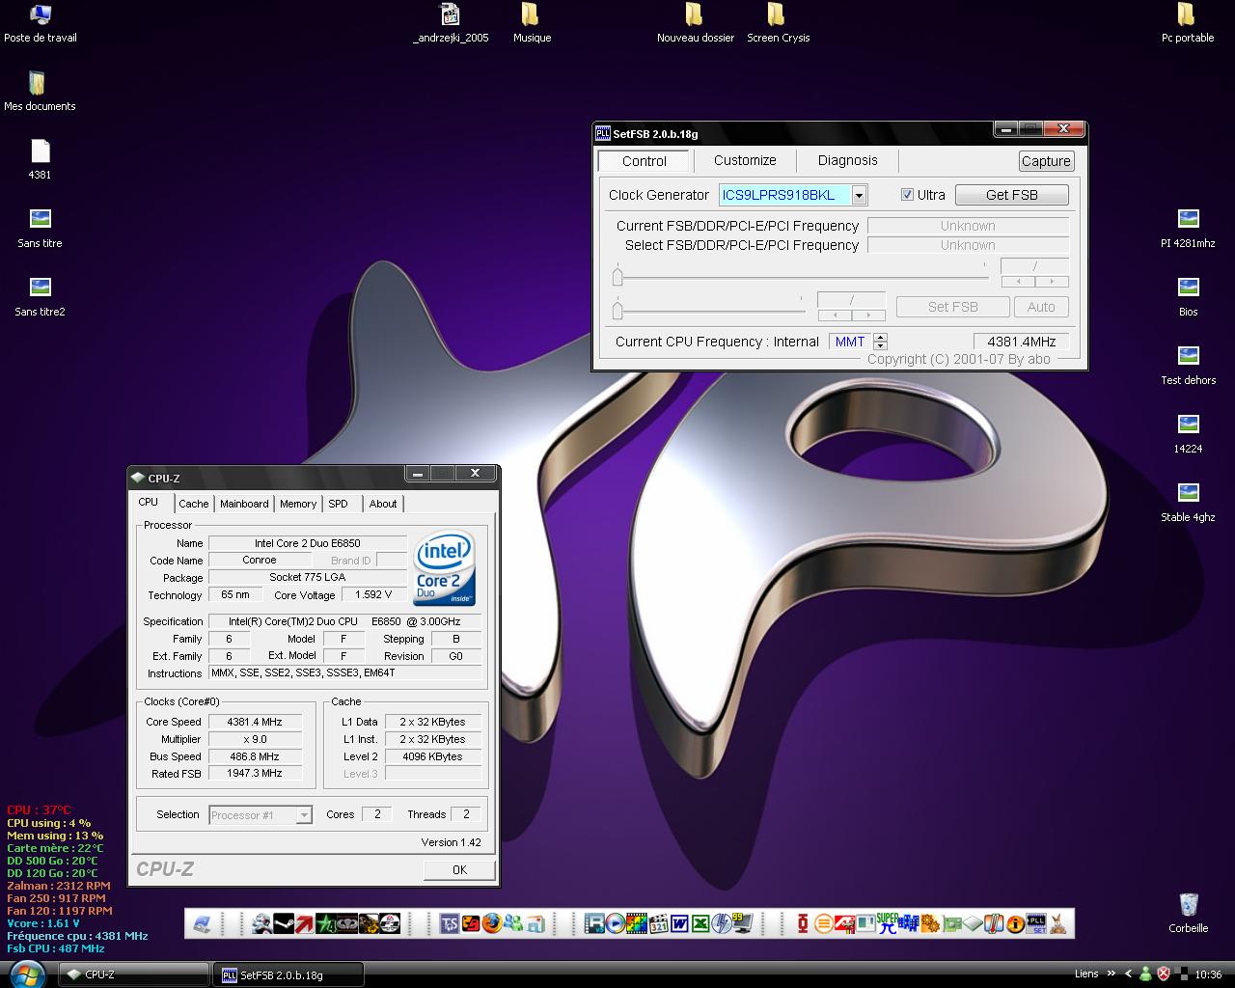Open Media Player Classic 321 icon

pos(659,923)
